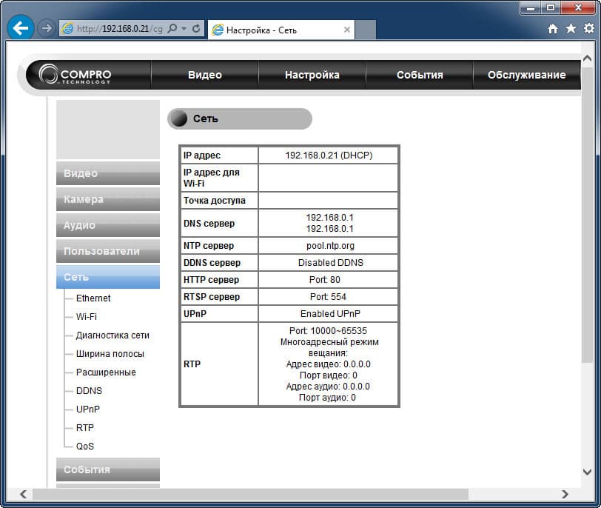Open the Wi-Fi submenu item
This screenshot has height=508, width=601.
click(x=87, y=317)
